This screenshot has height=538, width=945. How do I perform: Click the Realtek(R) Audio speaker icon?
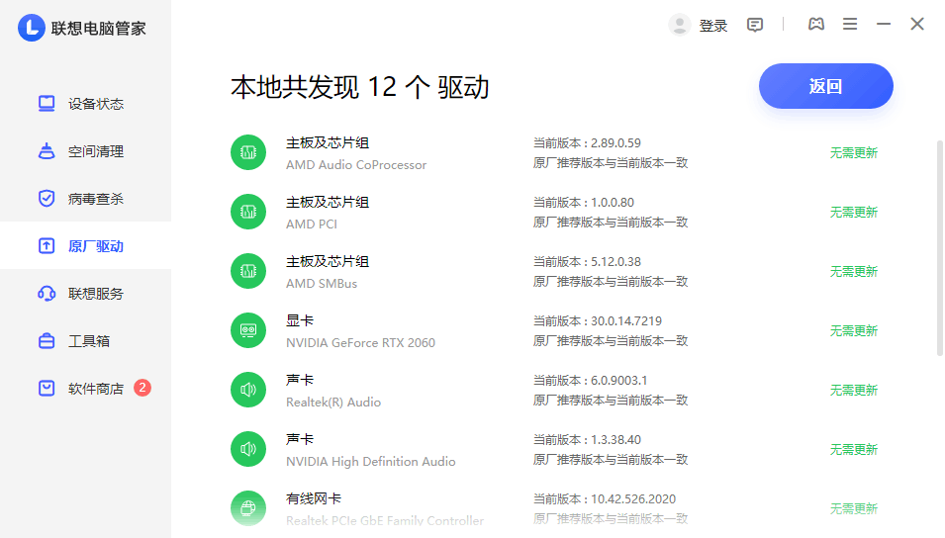click(248, 390)
